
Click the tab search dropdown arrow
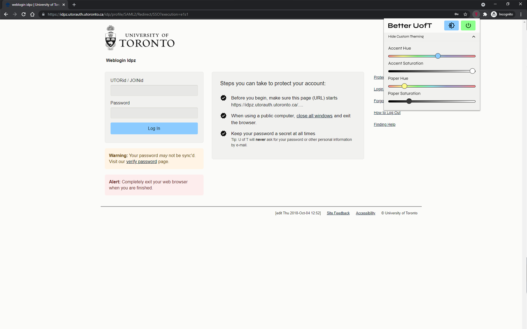tap(483, 5)
